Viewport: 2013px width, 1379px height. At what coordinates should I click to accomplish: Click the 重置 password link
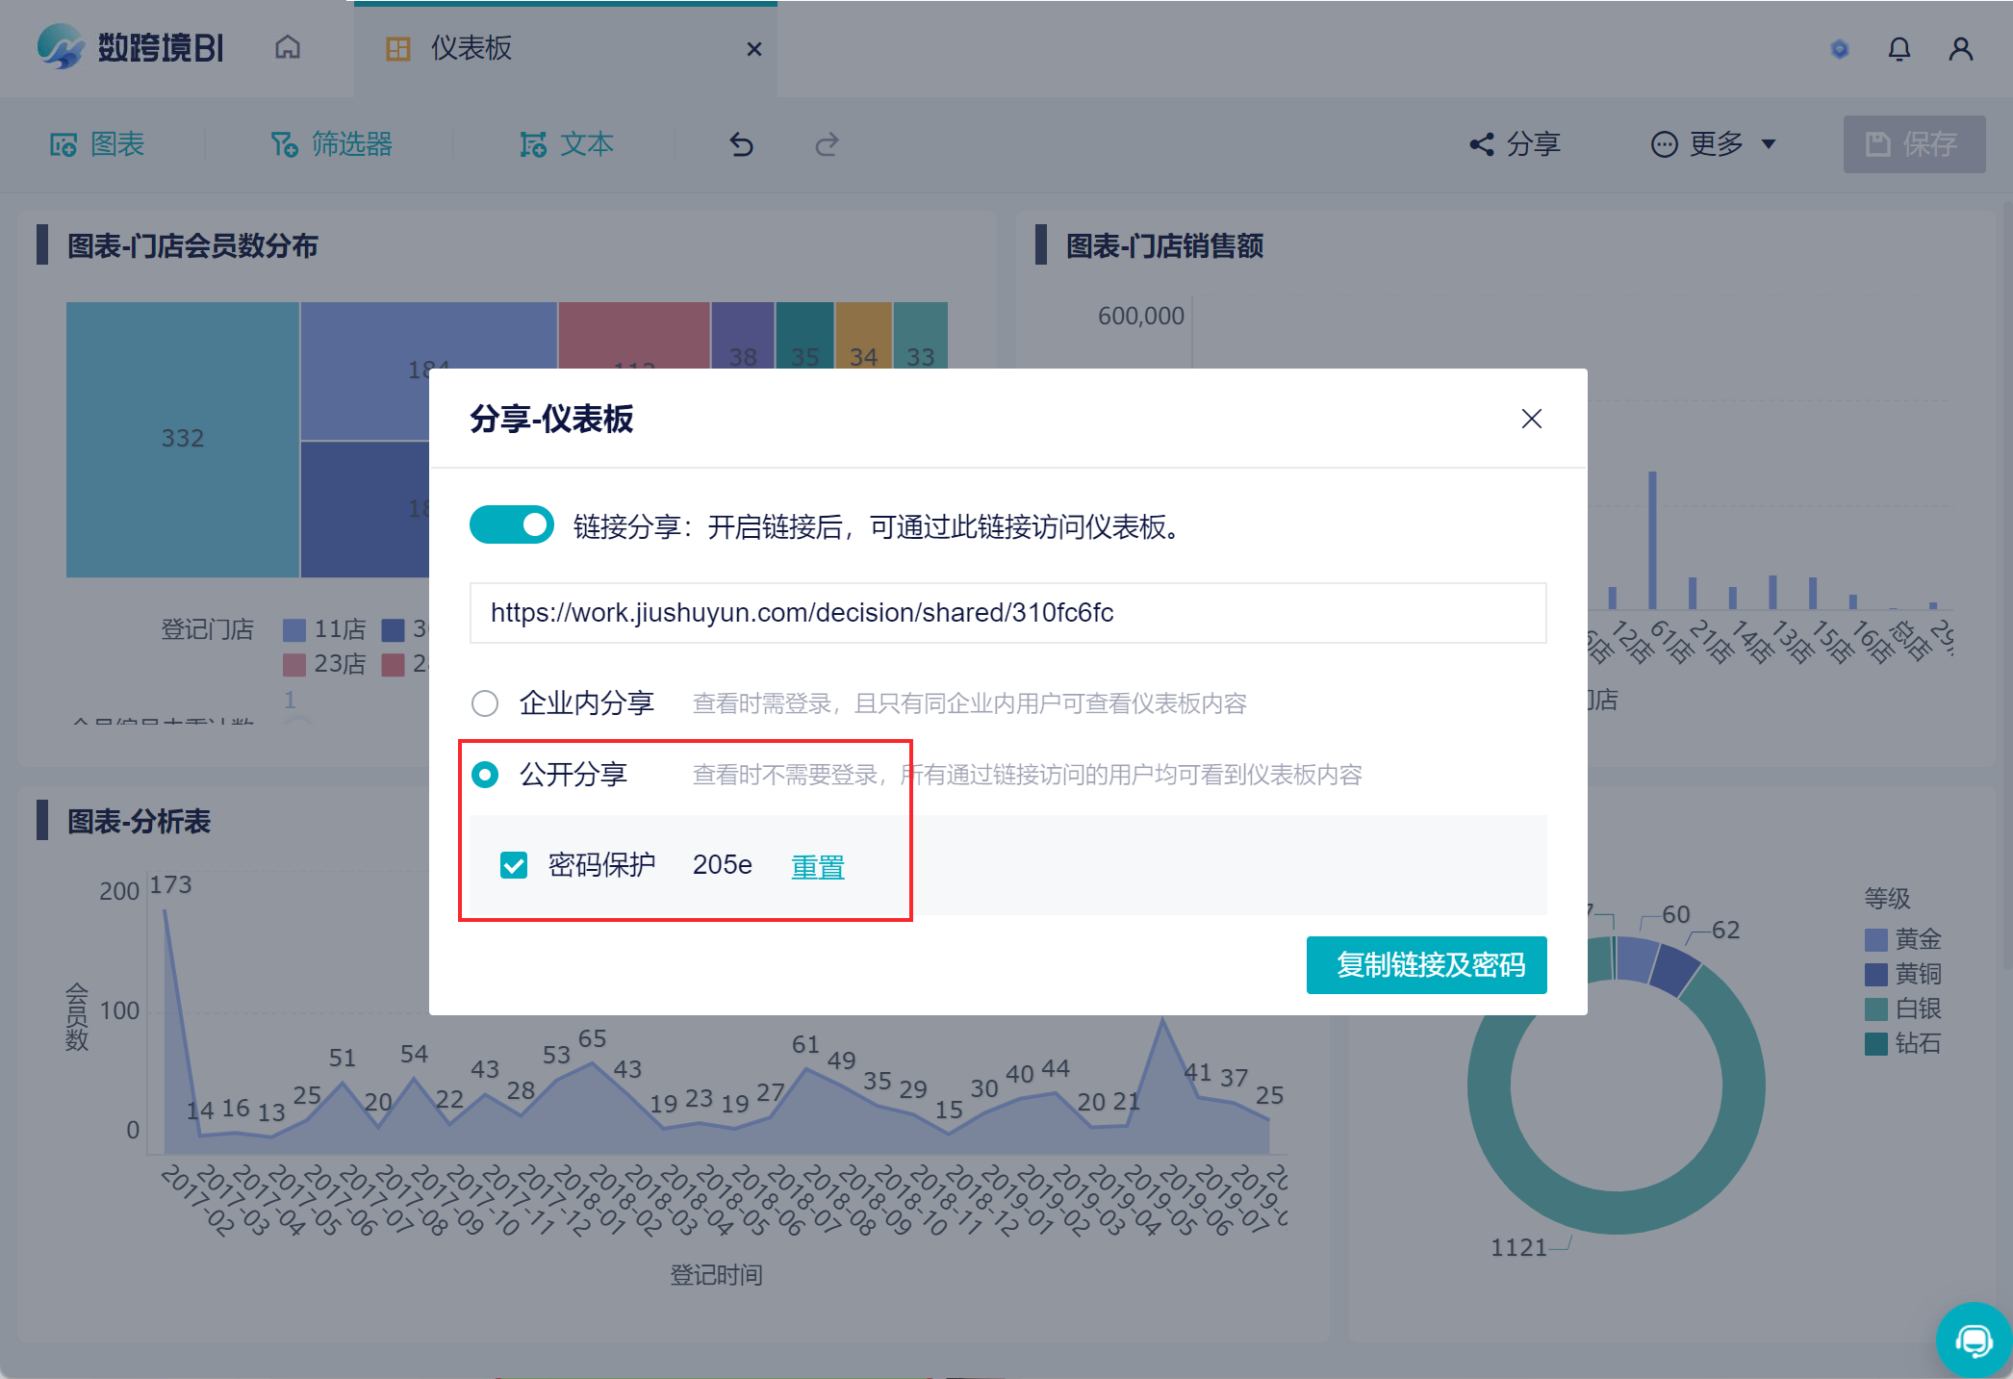817,867
